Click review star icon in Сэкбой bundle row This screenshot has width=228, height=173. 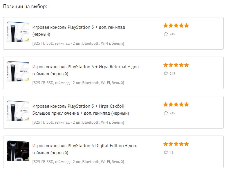pos(166,113)
